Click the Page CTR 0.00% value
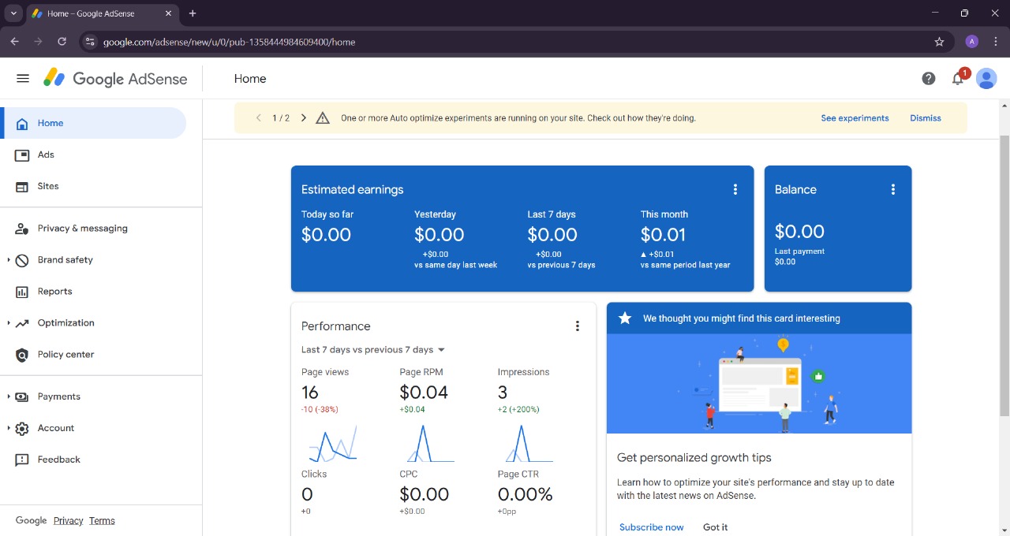This screenshot has width=1010, height=536. 525,495
